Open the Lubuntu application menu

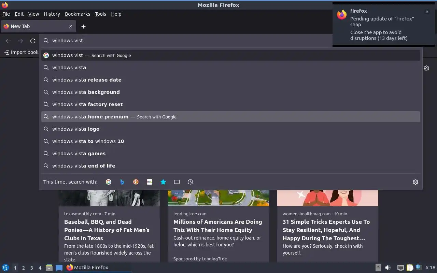5,268
